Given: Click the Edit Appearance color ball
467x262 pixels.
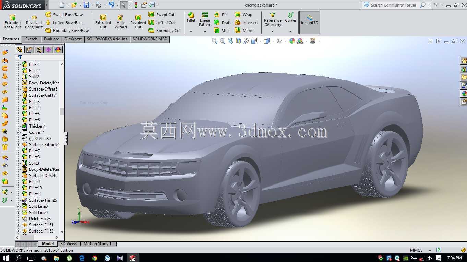Looking at the screenshot, I should click(292, 41).
